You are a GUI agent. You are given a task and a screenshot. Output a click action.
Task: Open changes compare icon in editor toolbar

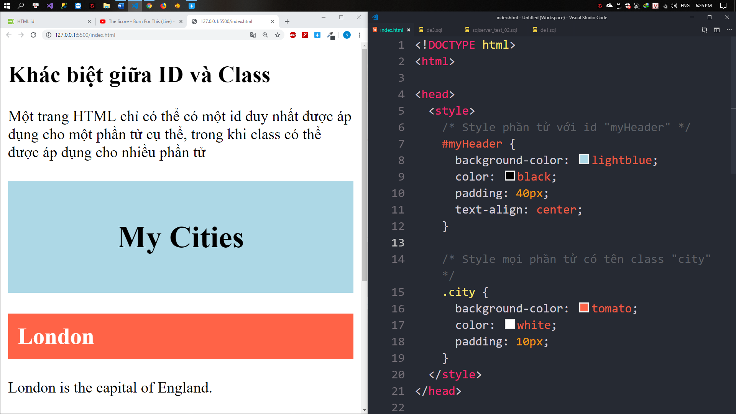(x=705, y=30)
